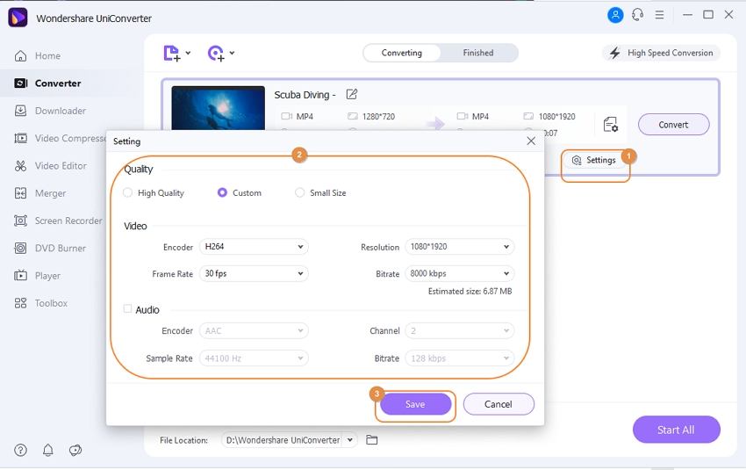
Task: Open the video Encoder H264 dropdown
Action: click(254, 247)
